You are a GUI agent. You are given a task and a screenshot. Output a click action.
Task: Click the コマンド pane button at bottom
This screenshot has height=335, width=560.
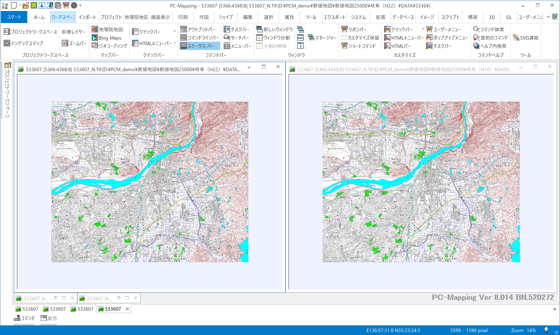click(24, 318)
